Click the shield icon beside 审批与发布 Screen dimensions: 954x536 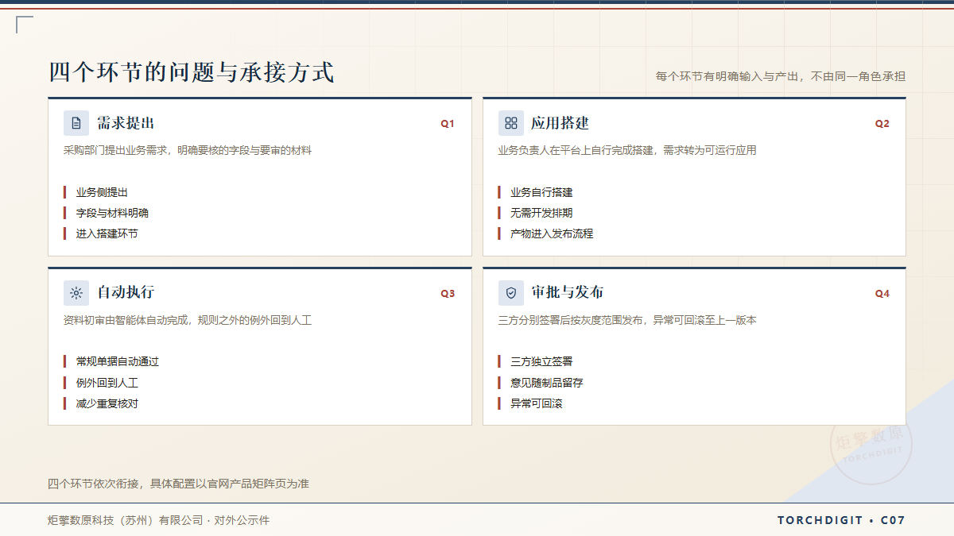[x=511, y=293]
